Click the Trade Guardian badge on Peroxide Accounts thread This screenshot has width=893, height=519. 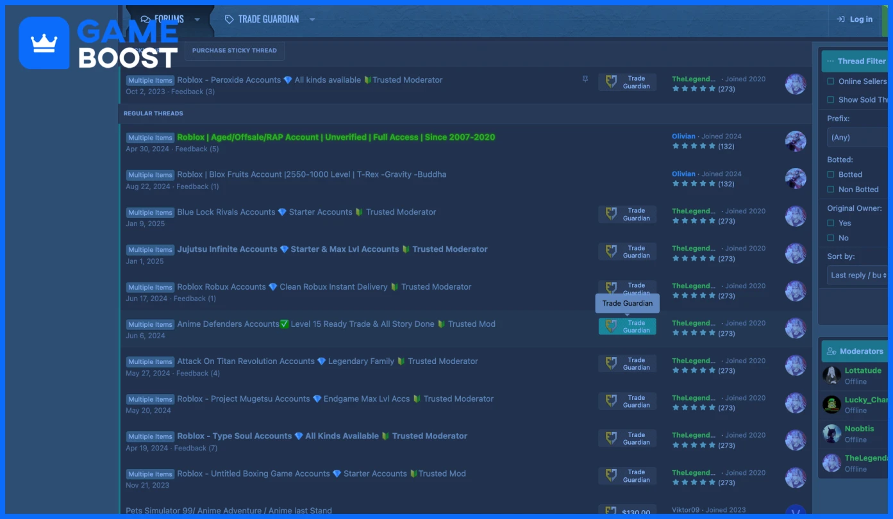(x=627, y=82)
